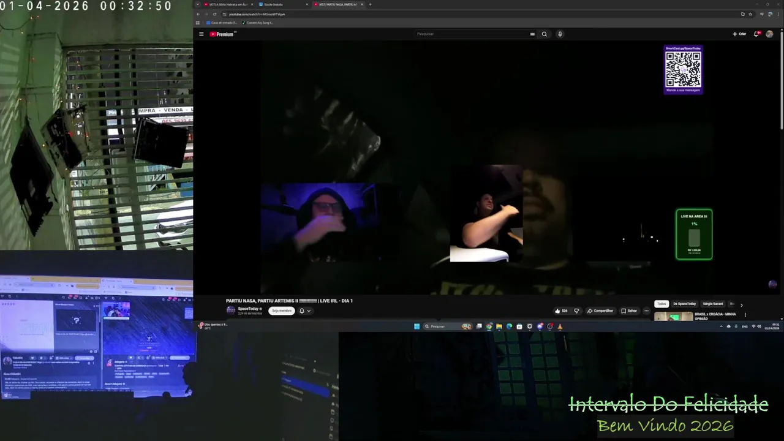Show more filter chips with the right chevron
Viewport: 784px width, 441px height.
(741, 304)
